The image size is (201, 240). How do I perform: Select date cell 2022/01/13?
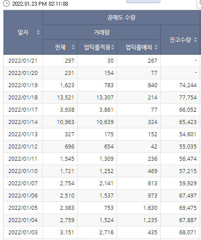pos(23,134)
